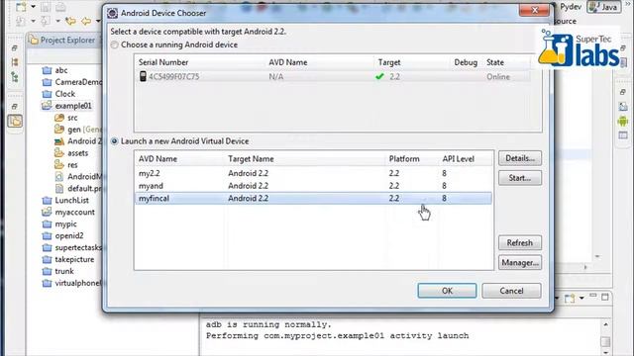Select the LunchList project
634x356 pixels.
coord(65,200)
